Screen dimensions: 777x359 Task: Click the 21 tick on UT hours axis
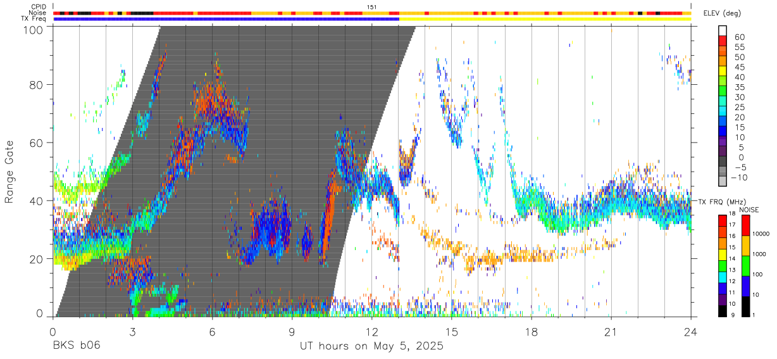pos(611,331)
